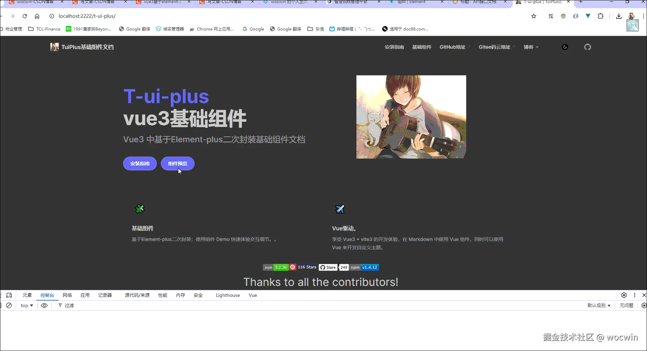Open the browser downloads icon
The height and width of the screenshot is (351, 647).
click(619, 16)
